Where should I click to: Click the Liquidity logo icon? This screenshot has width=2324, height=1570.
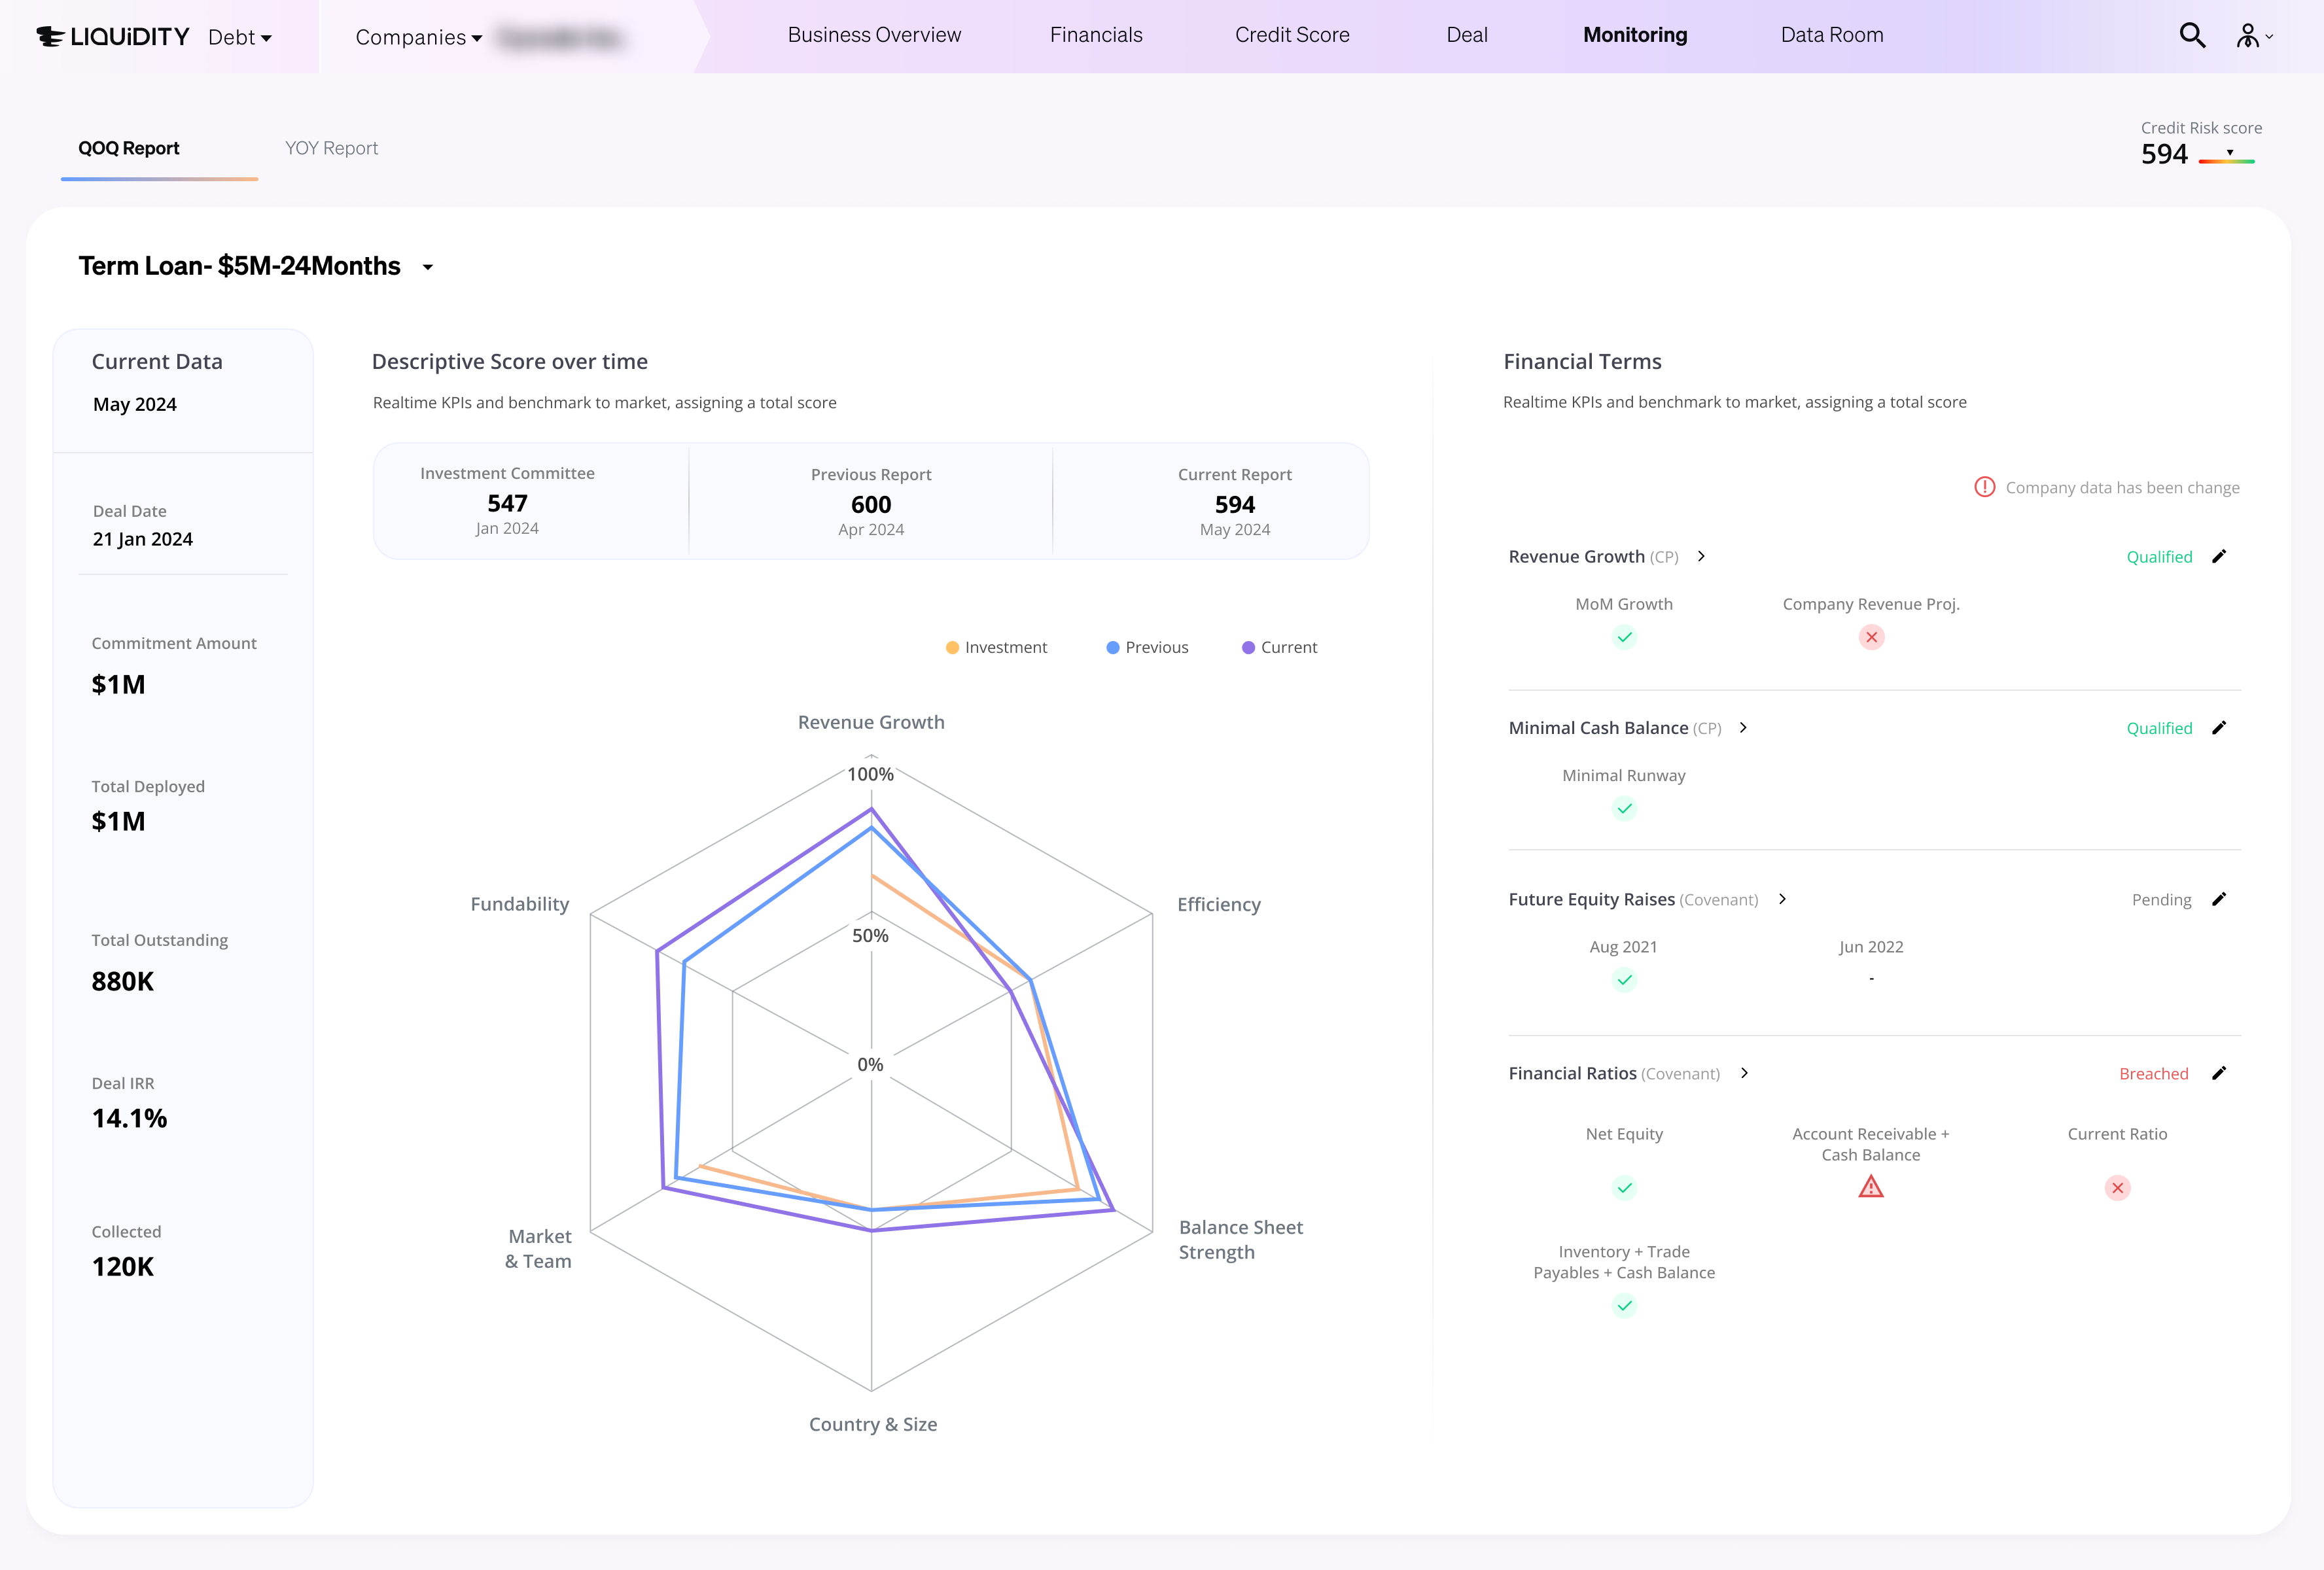pos(50,37)
